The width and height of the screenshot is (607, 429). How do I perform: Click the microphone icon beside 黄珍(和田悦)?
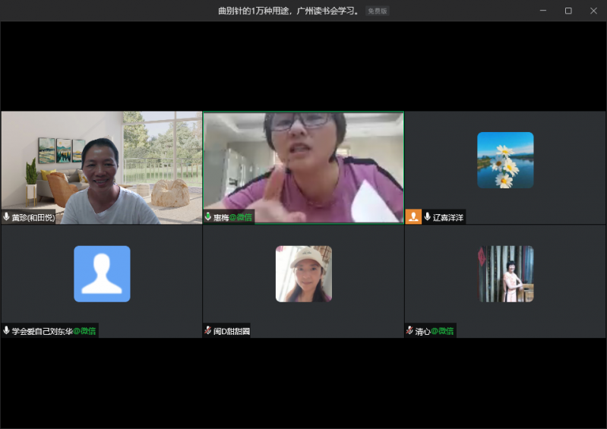point(7,217)
